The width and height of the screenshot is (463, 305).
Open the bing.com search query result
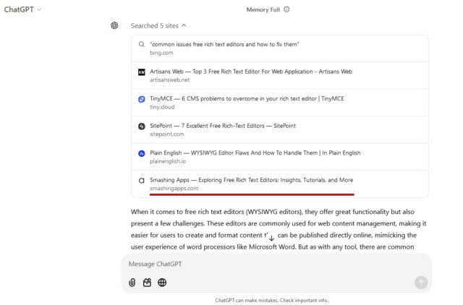pyautogui.click(x=280, y=48)
